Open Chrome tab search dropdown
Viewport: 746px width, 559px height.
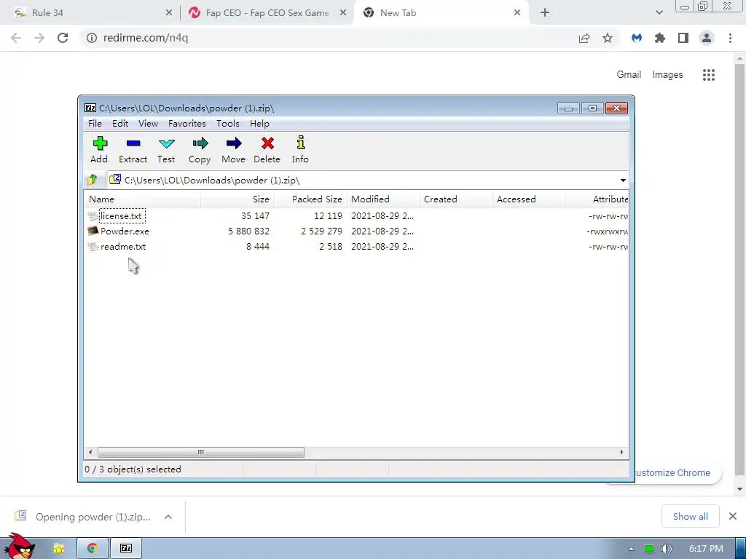point(659,13)
